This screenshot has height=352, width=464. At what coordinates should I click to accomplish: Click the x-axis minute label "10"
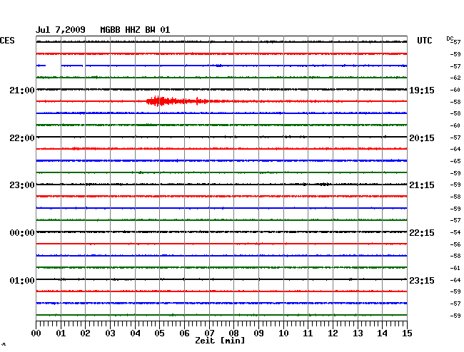(283, 333)
